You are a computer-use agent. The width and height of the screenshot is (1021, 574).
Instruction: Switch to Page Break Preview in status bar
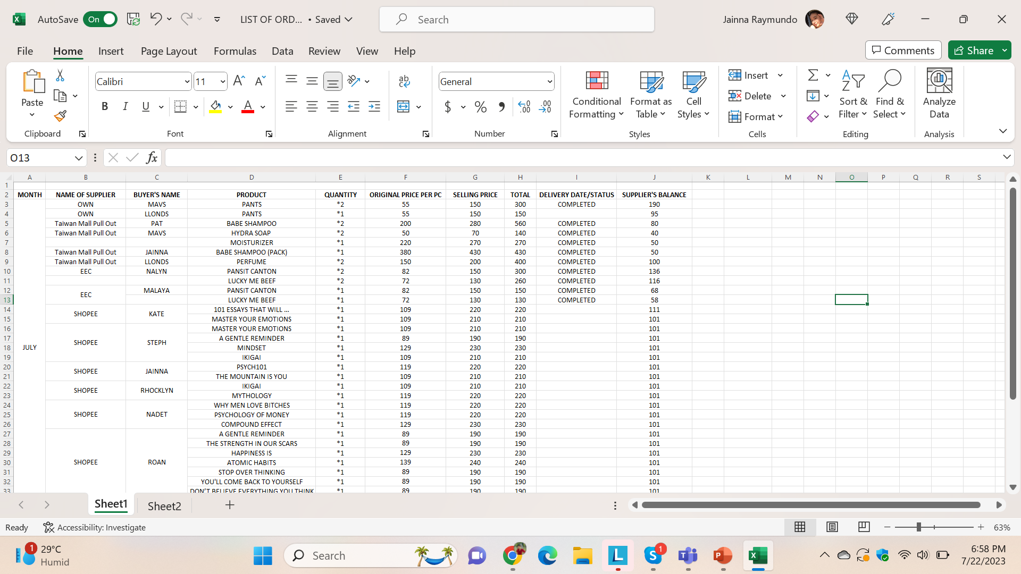click(x=864, y=527)
